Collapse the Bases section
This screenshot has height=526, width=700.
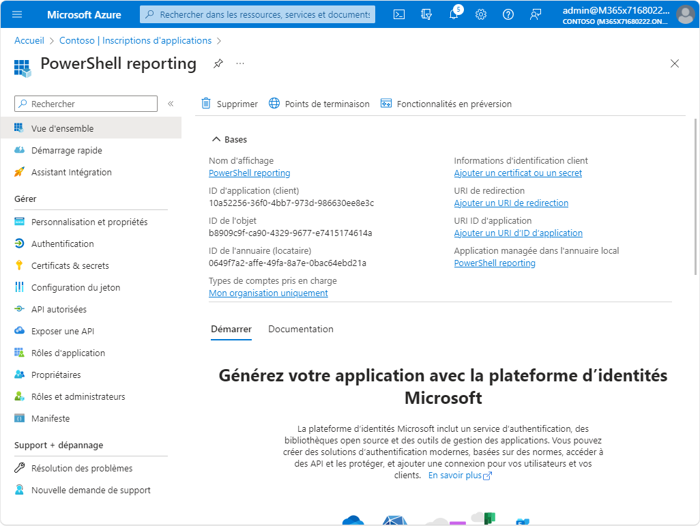click(216, 139)
